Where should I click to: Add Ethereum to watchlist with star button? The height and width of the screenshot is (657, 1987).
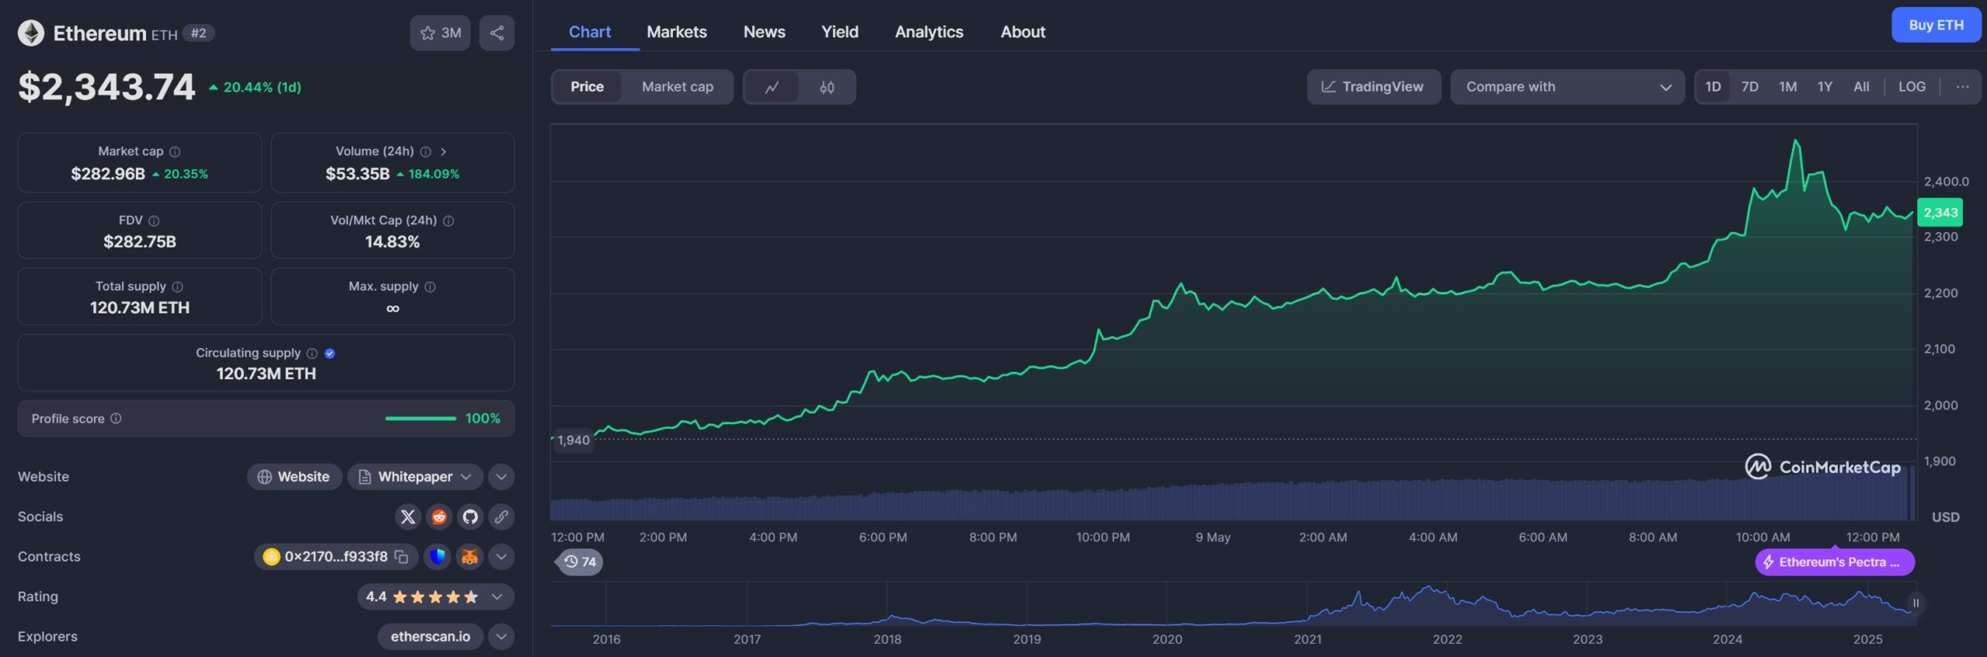click(440, 33)
